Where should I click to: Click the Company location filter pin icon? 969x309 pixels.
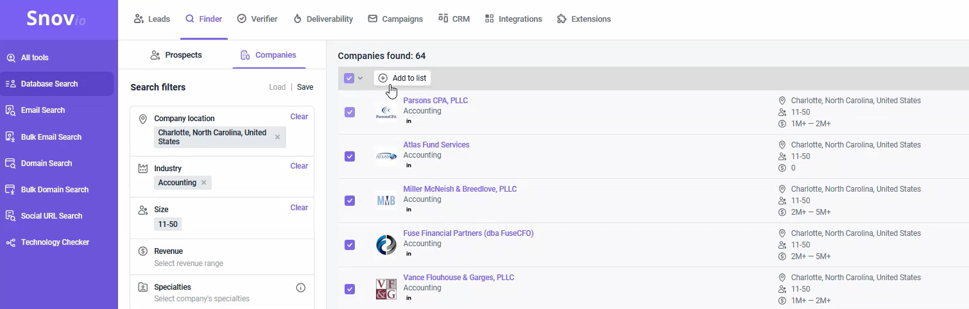coord(143,119)
